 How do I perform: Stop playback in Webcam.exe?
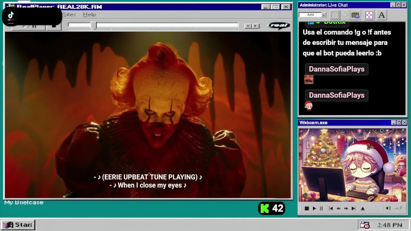[307, 209]
